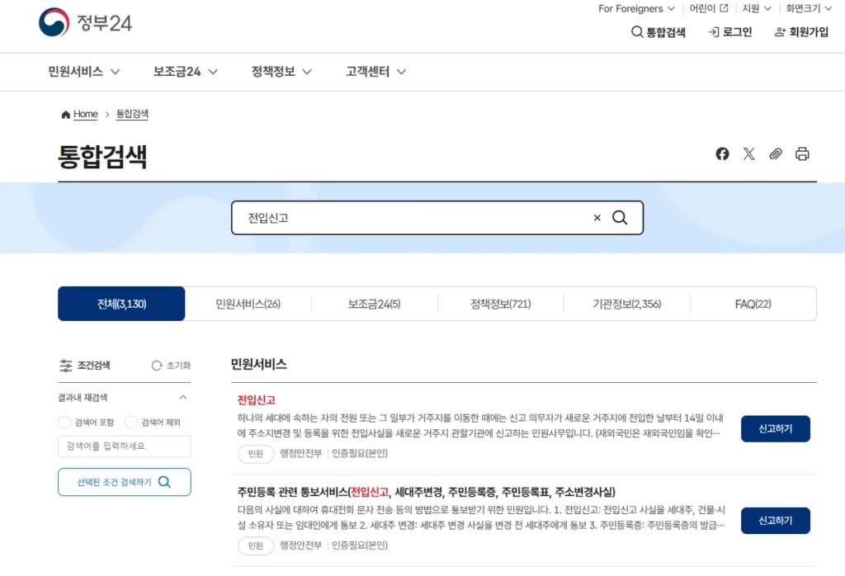The height and width of the screenshot is (576, 845).
Task: Switch to 보조금24(5) tab
Action: coord(374,304)
